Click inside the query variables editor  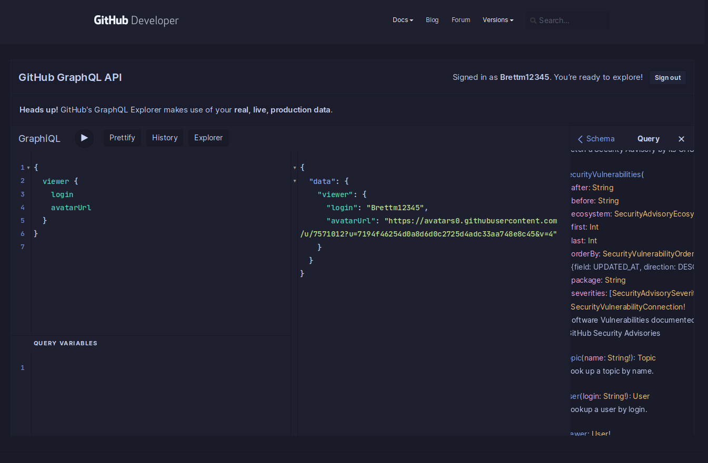click(161, 394)
